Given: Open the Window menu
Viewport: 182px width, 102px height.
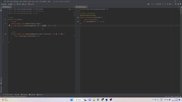Looking at the screenshot, I should point(45,1).
